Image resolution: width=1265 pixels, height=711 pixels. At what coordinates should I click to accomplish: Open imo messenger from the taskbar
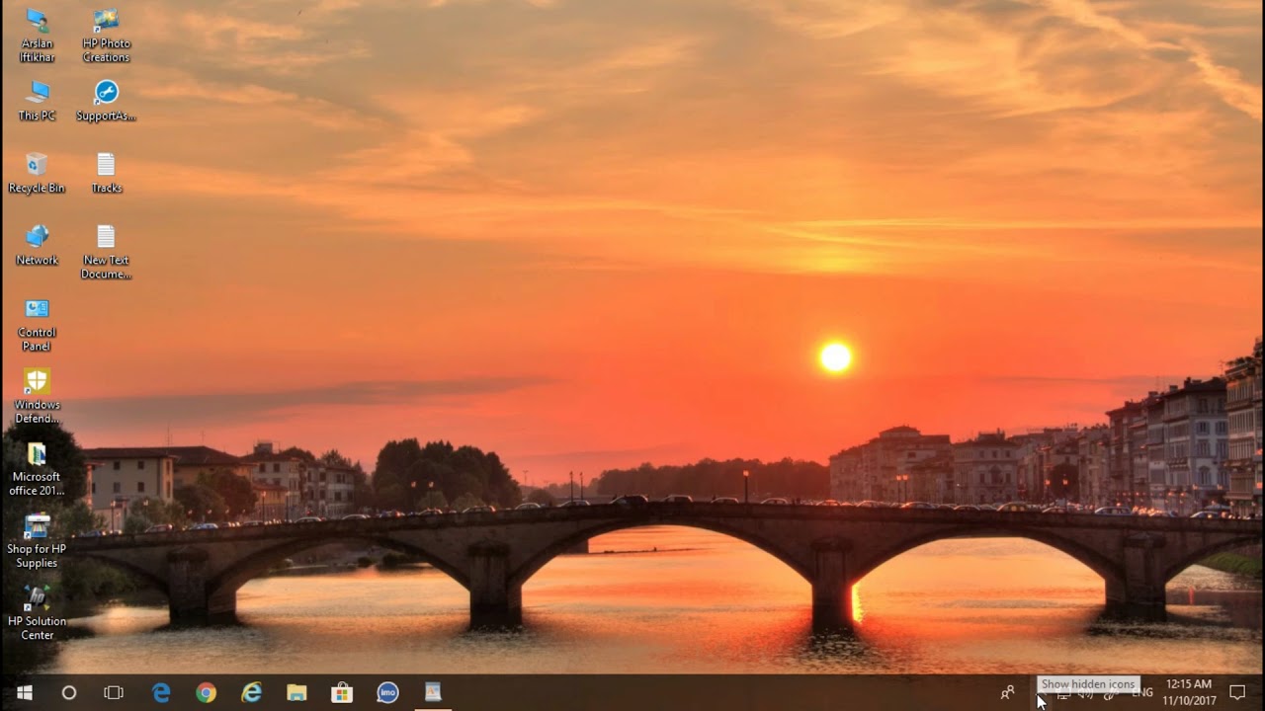(x=387, y=692)
